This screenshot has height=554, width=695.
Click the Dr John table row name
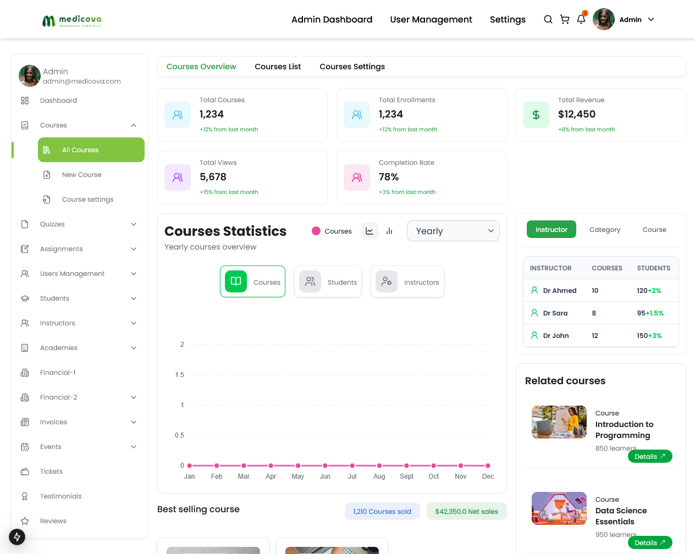(556, 335)
